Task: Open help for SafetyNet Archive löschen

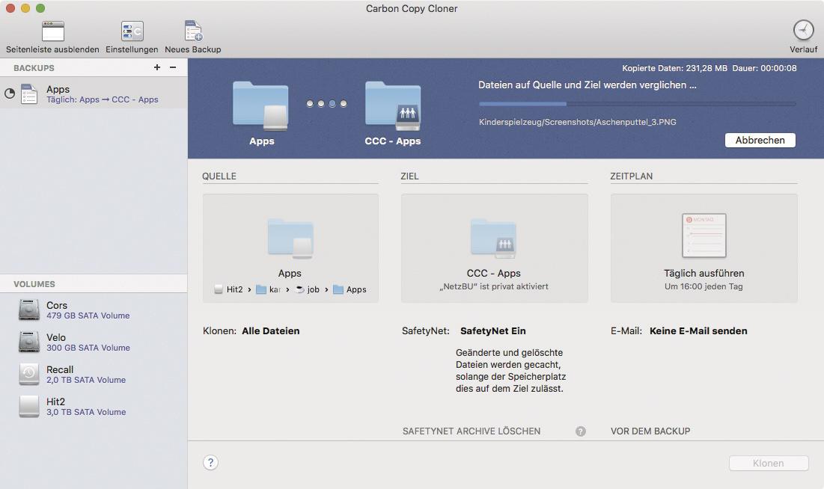Action: [x=581, y=431]
